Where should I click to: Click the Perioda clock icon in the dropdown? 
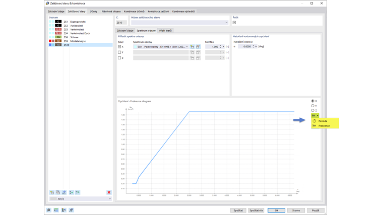(314, 121)
